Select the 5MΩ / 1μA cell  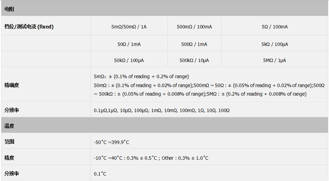click(275, 60)
